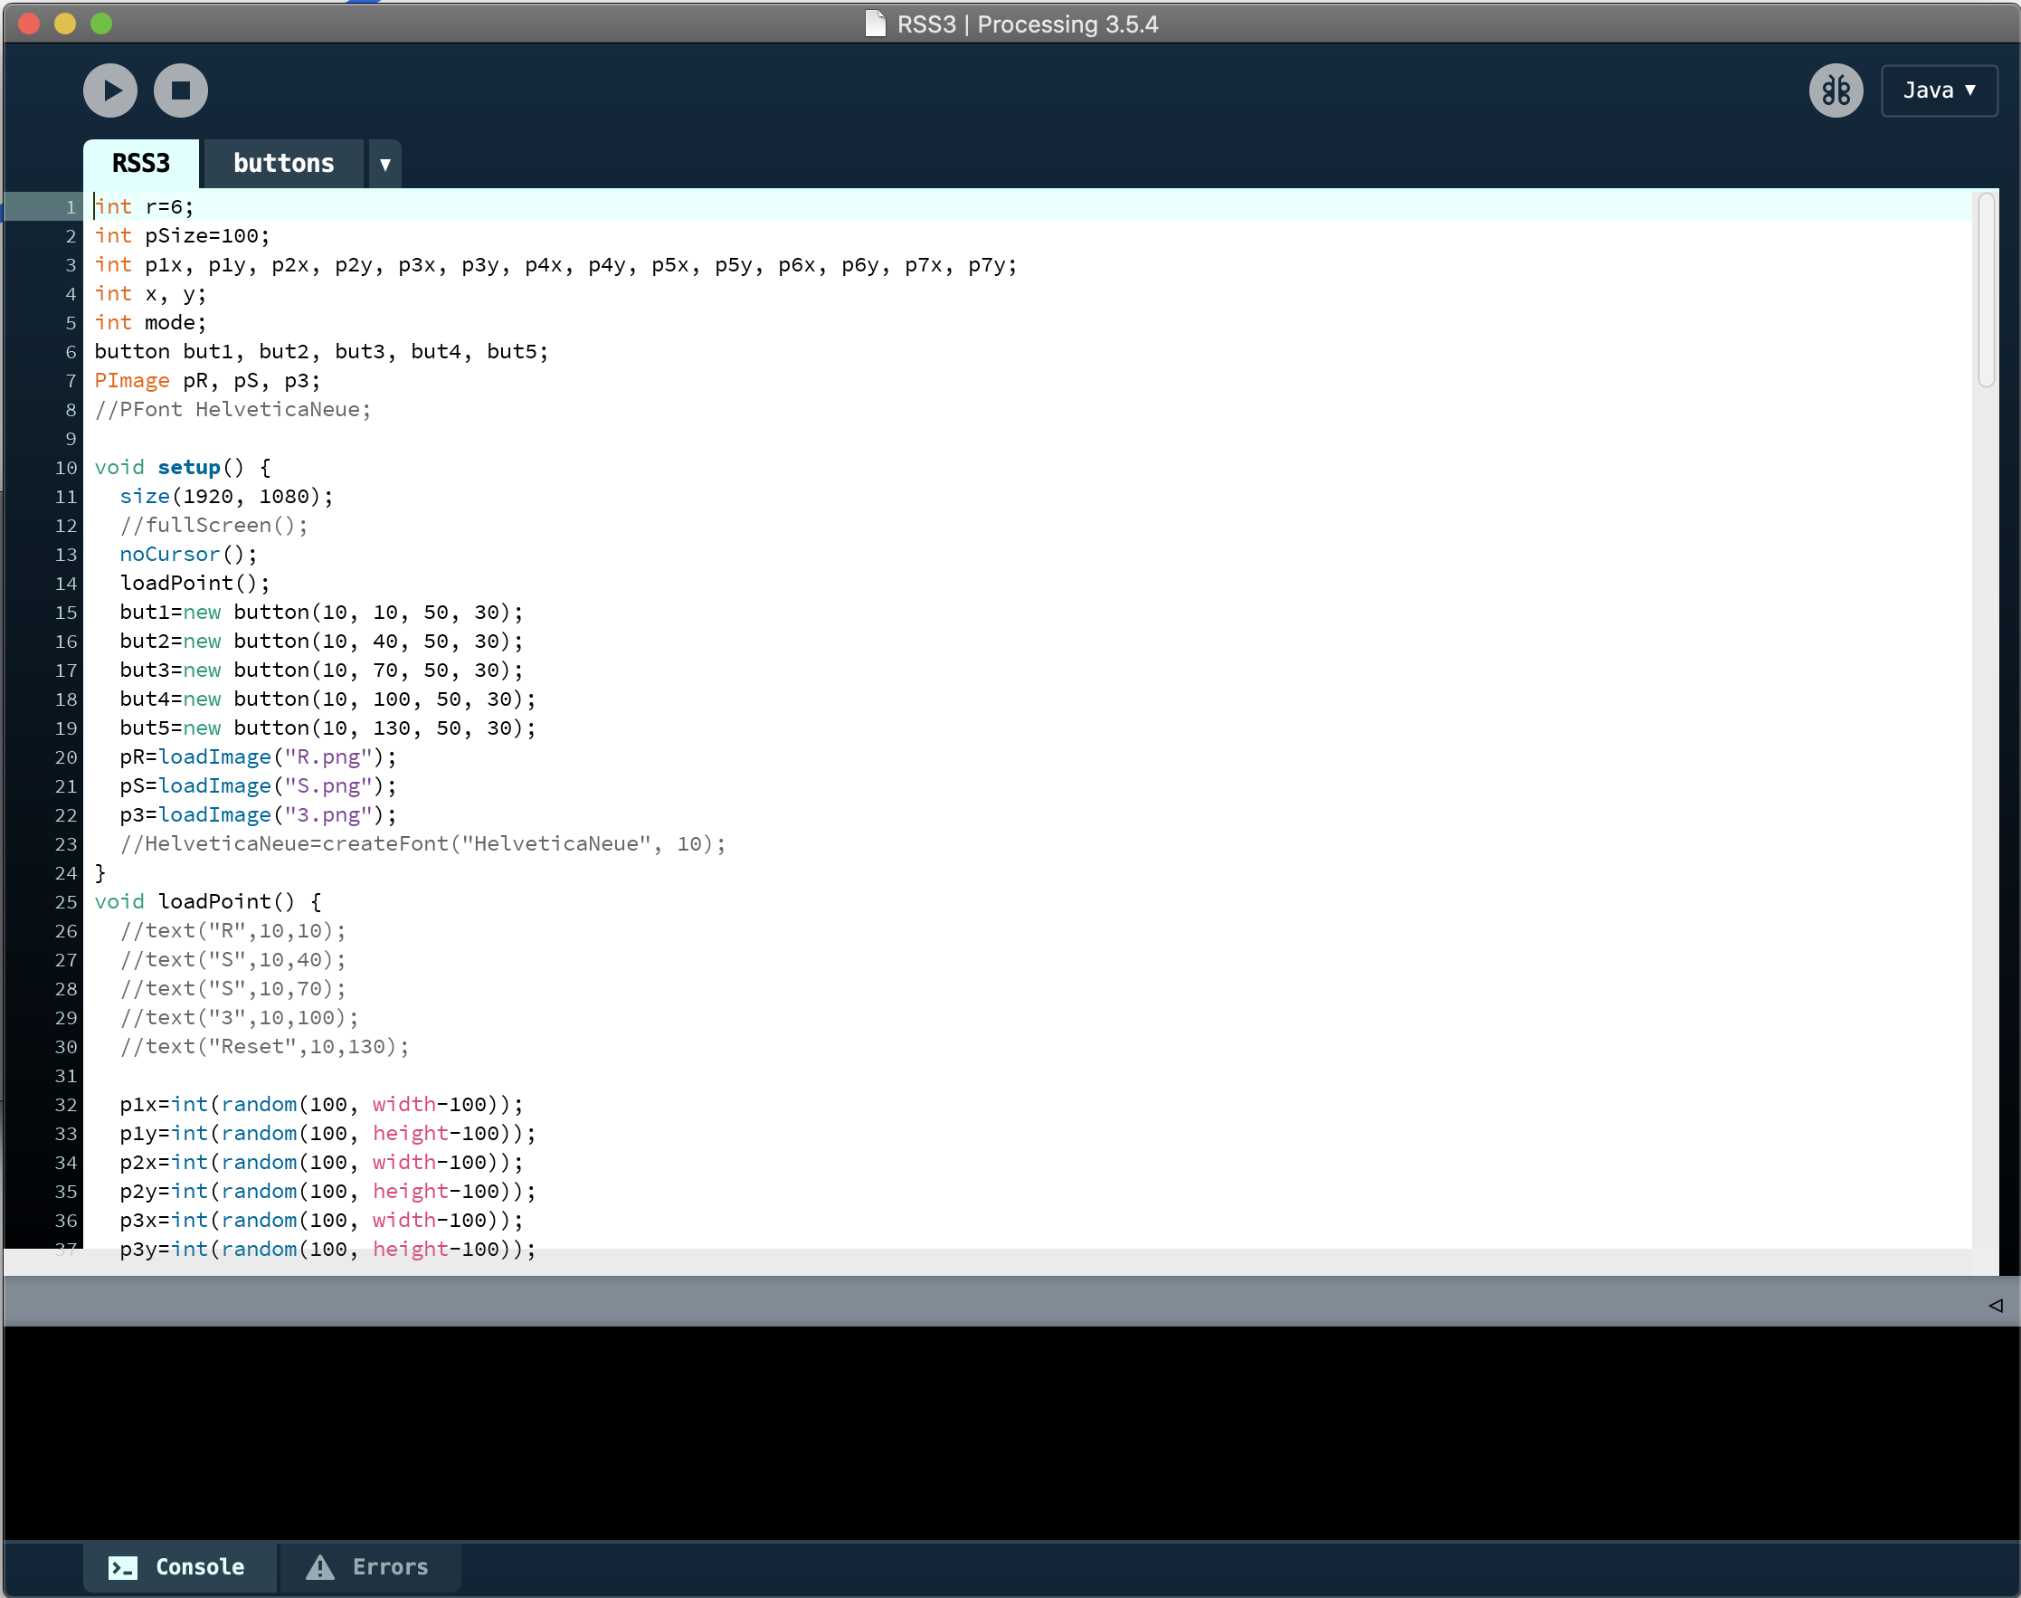Viewport: 2021px width, 1598px height.
Task: Click 'p3x=int(random(100, width-100));' line
Action: (321, 1221)
